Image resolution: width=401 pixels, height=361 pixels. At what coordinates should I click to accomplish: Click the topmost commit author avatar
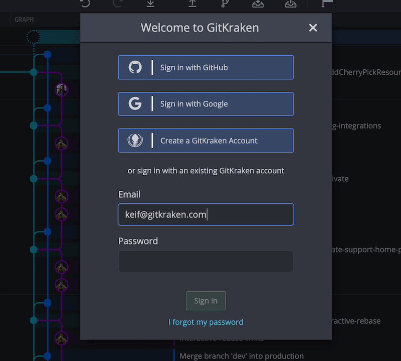(x=61, y=90)
